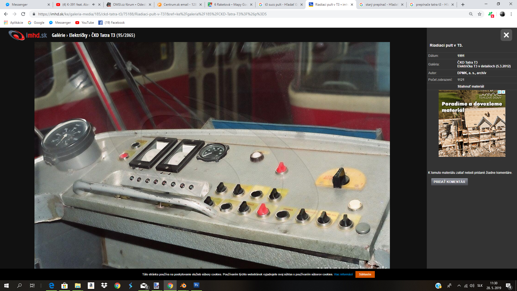The width and height of the screenshot is (517, 291).
Task: Open the Chrome profile avatar menu
Action: coord(502,14)
